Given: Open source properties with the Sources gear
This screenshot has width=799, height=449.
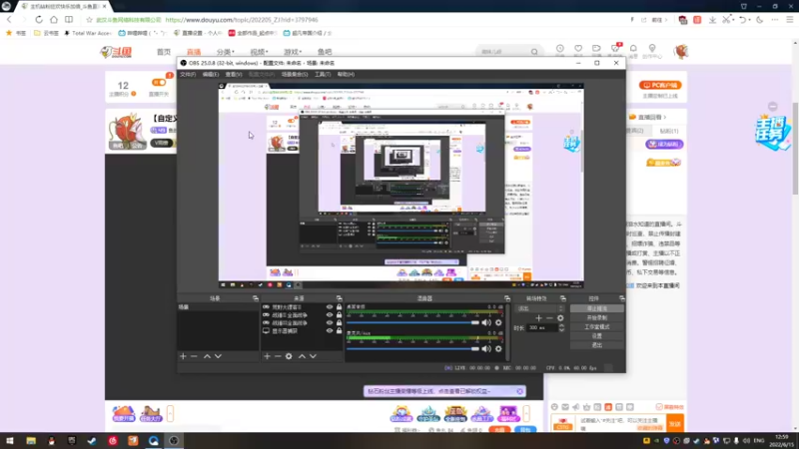Looking at the screenshot, I should pyautogui.click(x=289, y=356).
